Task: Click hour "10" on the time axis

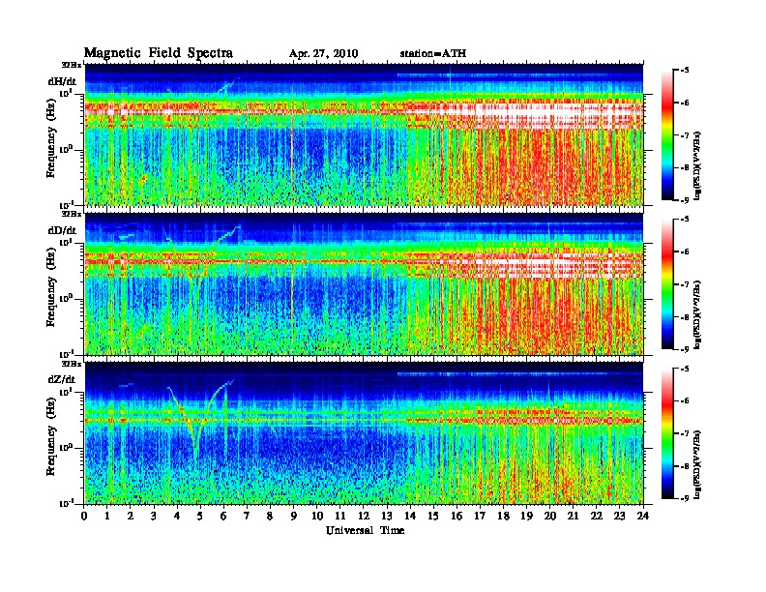Action: 317,516
